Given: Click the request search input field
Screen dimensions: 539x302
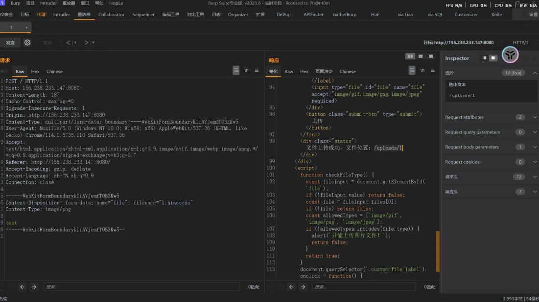Looking at the screenshot, I should pos(141,287).
